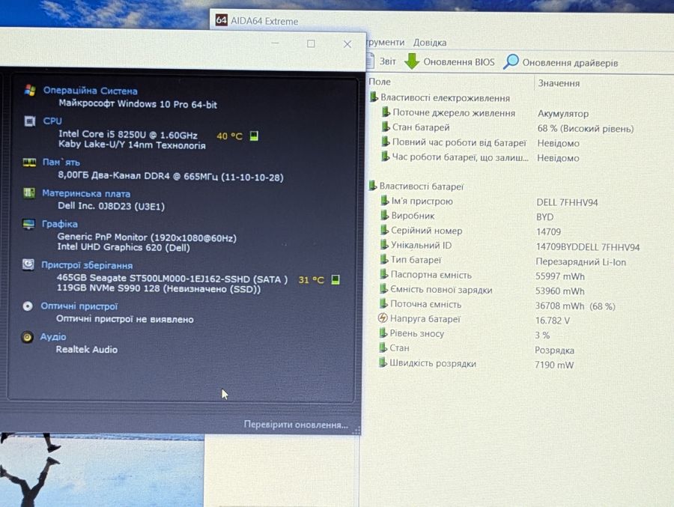
Task: Open the Пам'ять section link
Action: [x=61, y=162]
